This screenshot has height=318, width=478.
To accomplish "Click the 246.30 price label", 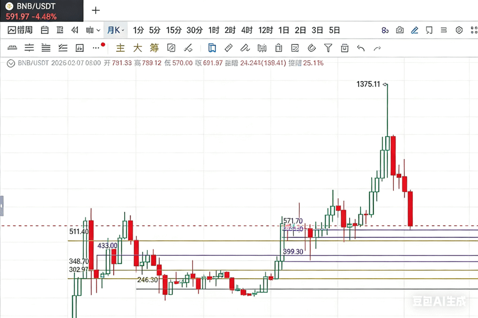I will [x=147, y=279].
